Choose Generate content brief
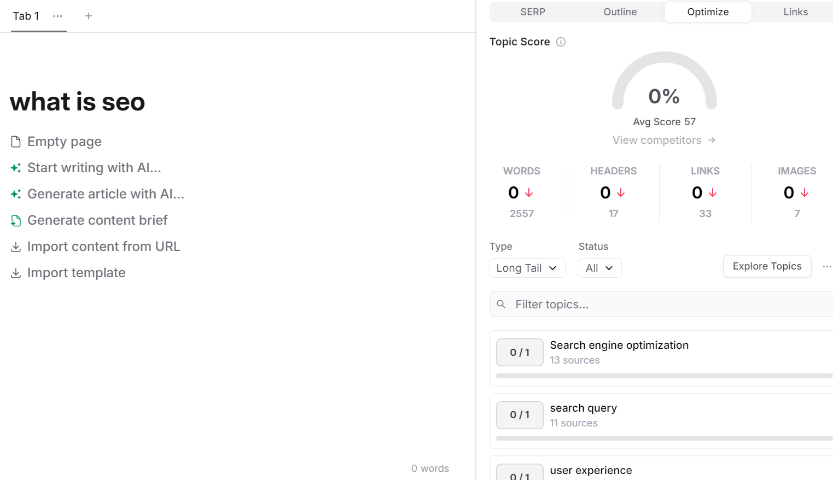Viewport: 833px width, 480px height. [x=97, y=220]
